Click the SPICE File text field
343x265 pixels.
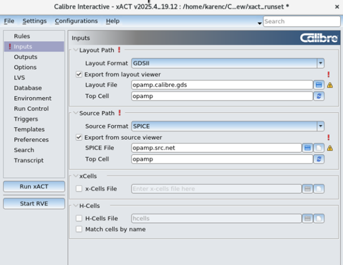tap(216, 148)
